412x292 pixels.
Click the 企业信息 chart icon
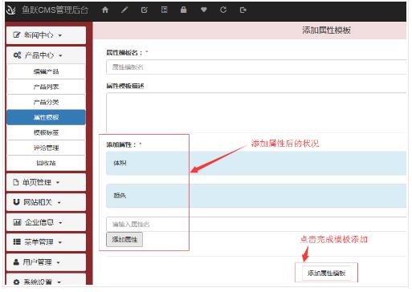(x=17, y=222)
